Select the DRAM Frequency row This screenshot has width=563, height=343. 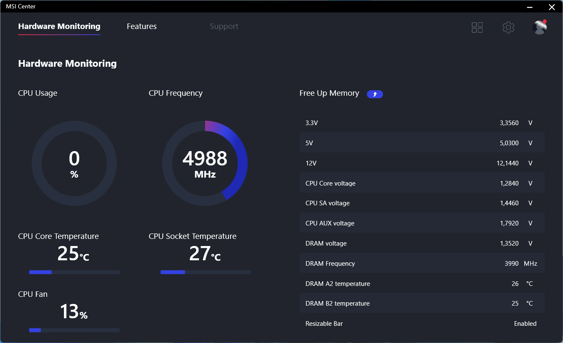422,264
